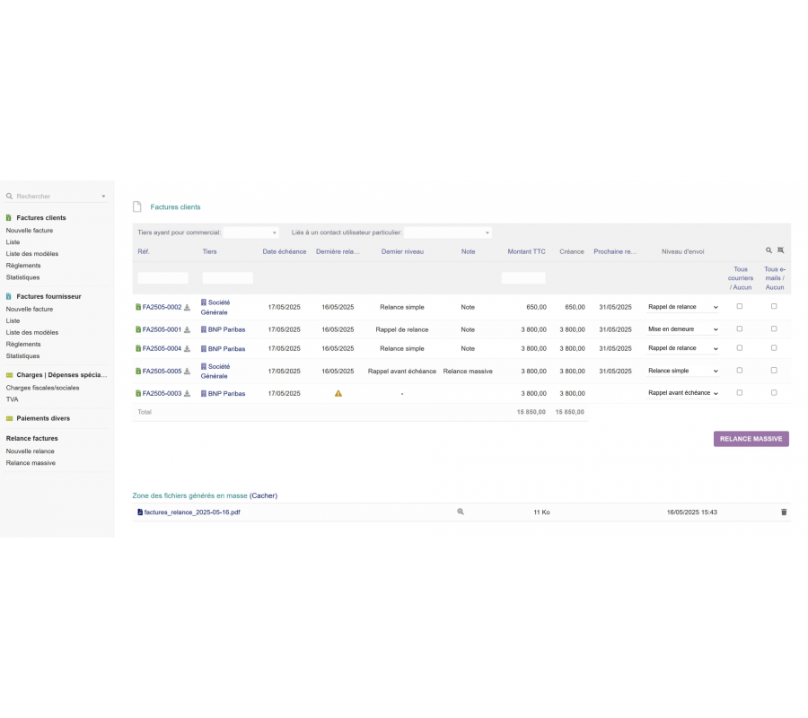Preview factures_relance PDF with the magnifier icon

(461, 512)
